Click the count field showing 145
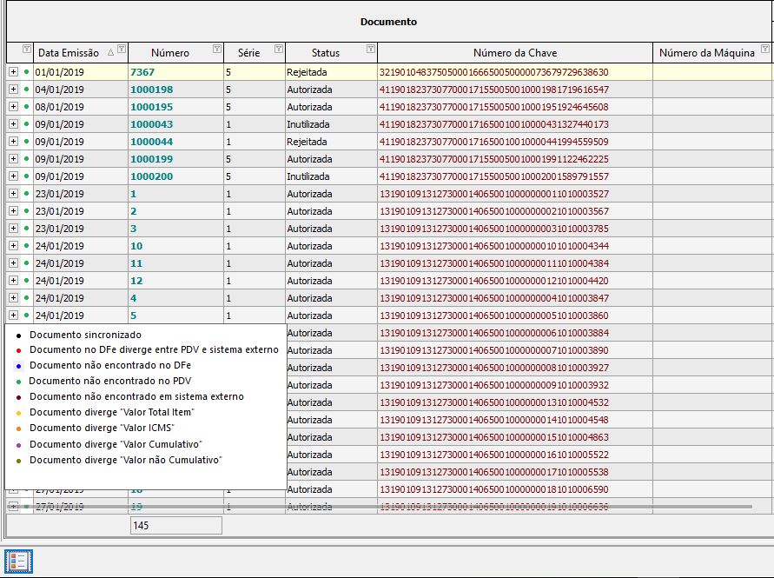774x578 pixels. point(176,526)
